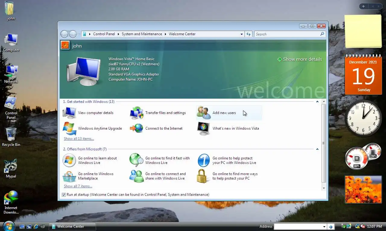Select the Network desktop icon
Image resolution: width=386 pixels, height=231 pixels.
tap(11, 74)
